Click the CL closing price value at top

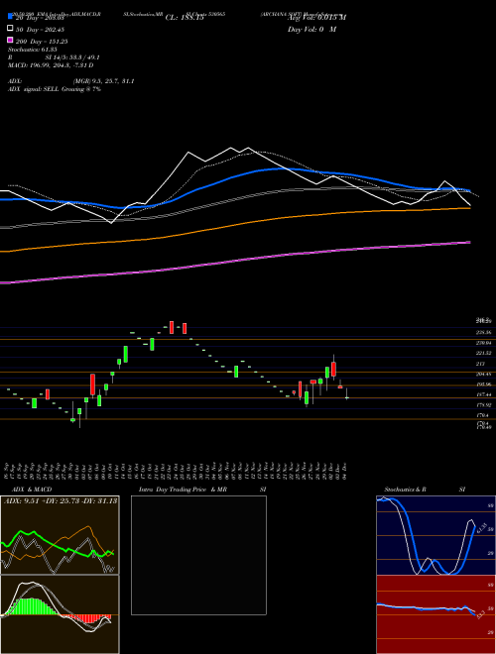[x=185, y=18]
